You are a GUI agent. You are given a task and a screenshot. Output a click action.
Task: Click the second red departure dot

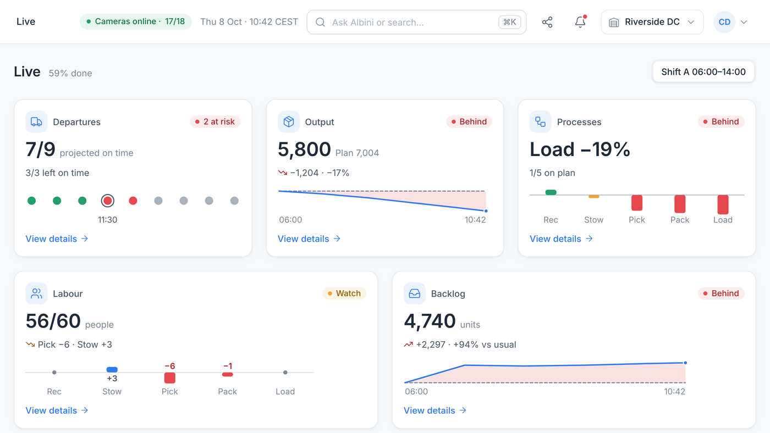coord(133,201)
